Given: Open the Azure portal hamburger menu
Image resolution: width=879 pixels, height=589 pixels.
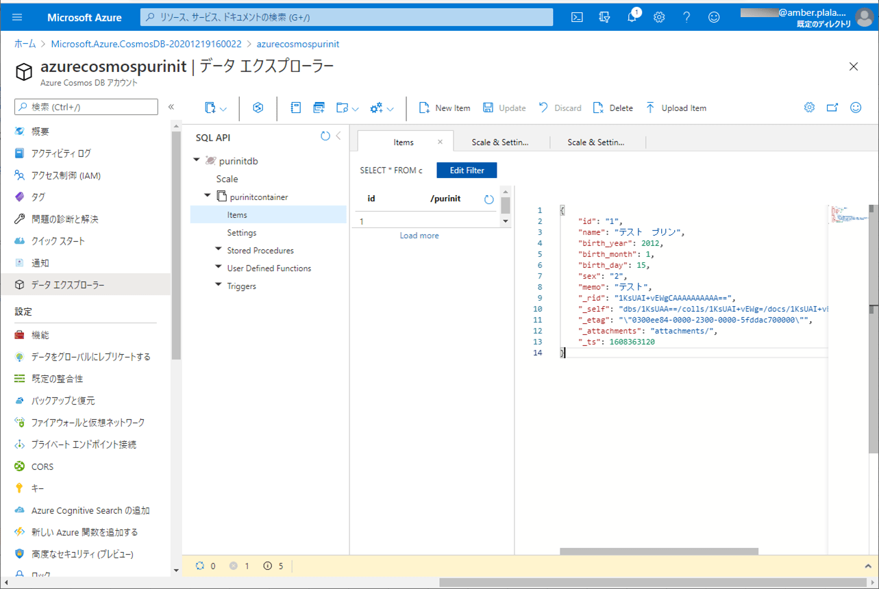Looking at the screenshot, I should tap(17, 17).
